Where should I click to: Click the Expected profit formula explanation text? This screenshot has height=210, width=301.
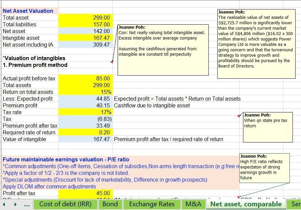point(177,99)
